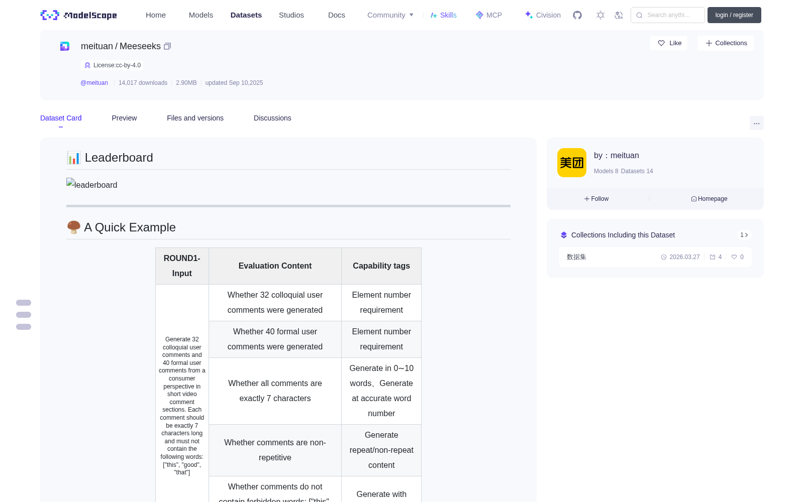Screen dimensions: 804x502
Task: Open the Skills menu item
Action: [x=443, y=15]
